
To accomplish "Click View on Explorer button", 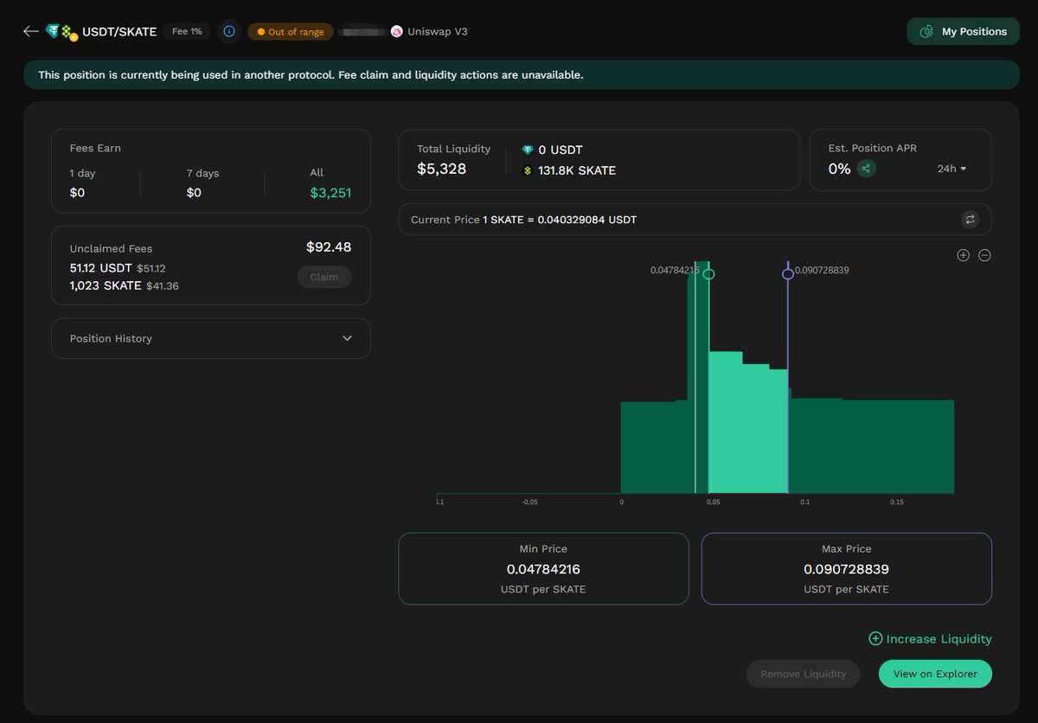I will click(935, 674).
